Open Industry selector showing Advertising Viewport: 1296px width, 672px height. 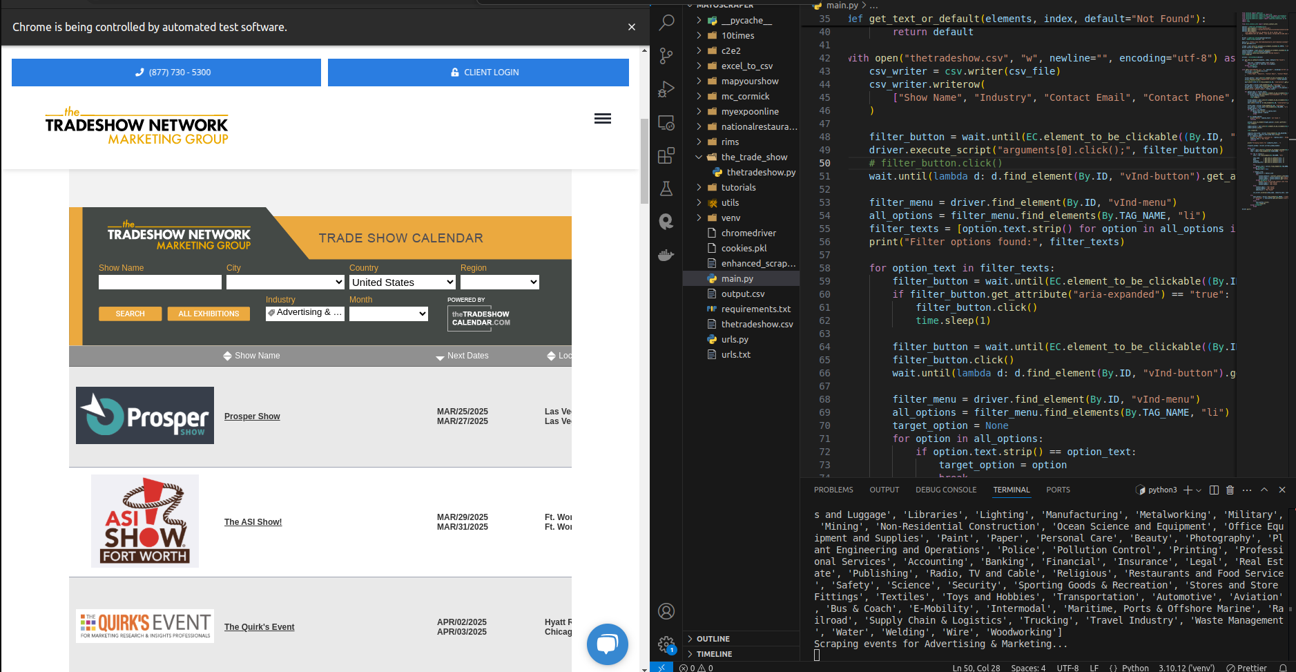pyautogui.click(x=305, y=313)
